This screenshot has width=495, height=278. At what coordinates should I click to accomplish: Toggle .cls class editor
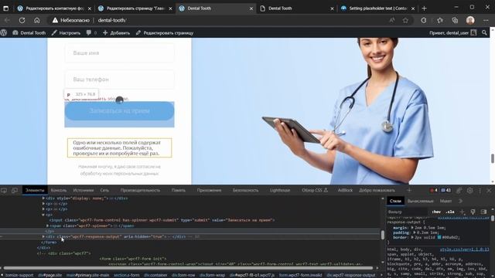[450, 212]
